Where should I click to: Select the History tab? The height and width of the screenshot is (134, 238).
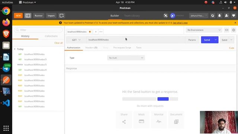(x=25, y=36)
